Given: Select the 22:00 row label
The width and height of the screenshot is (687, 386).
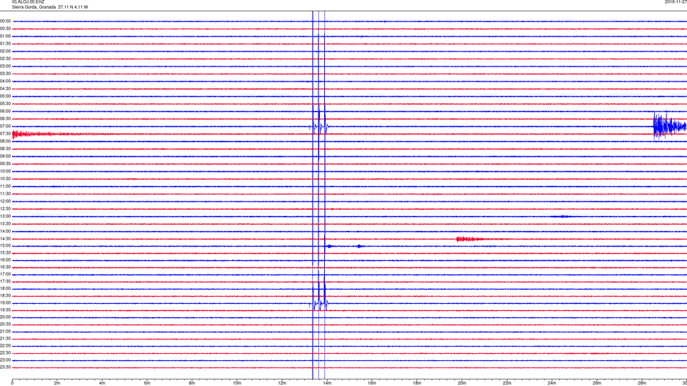Looking at the screenshot, I should tap(5, 346).
